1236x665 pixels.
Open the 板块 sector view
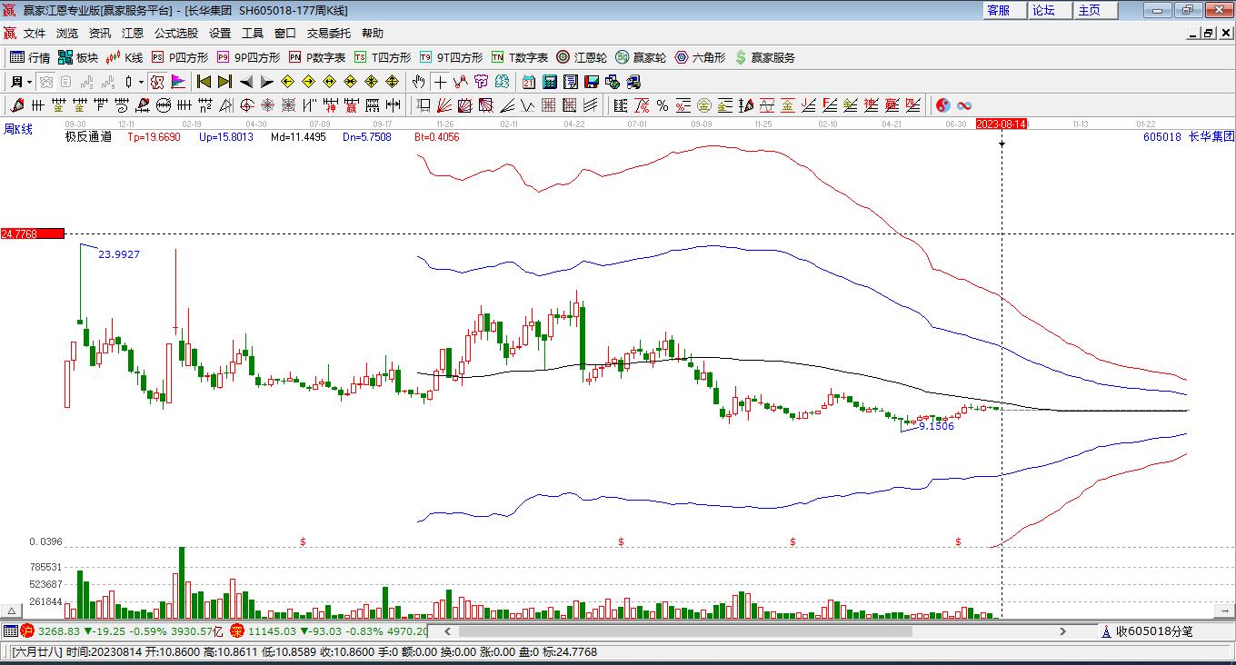click(x=78, y=57)
